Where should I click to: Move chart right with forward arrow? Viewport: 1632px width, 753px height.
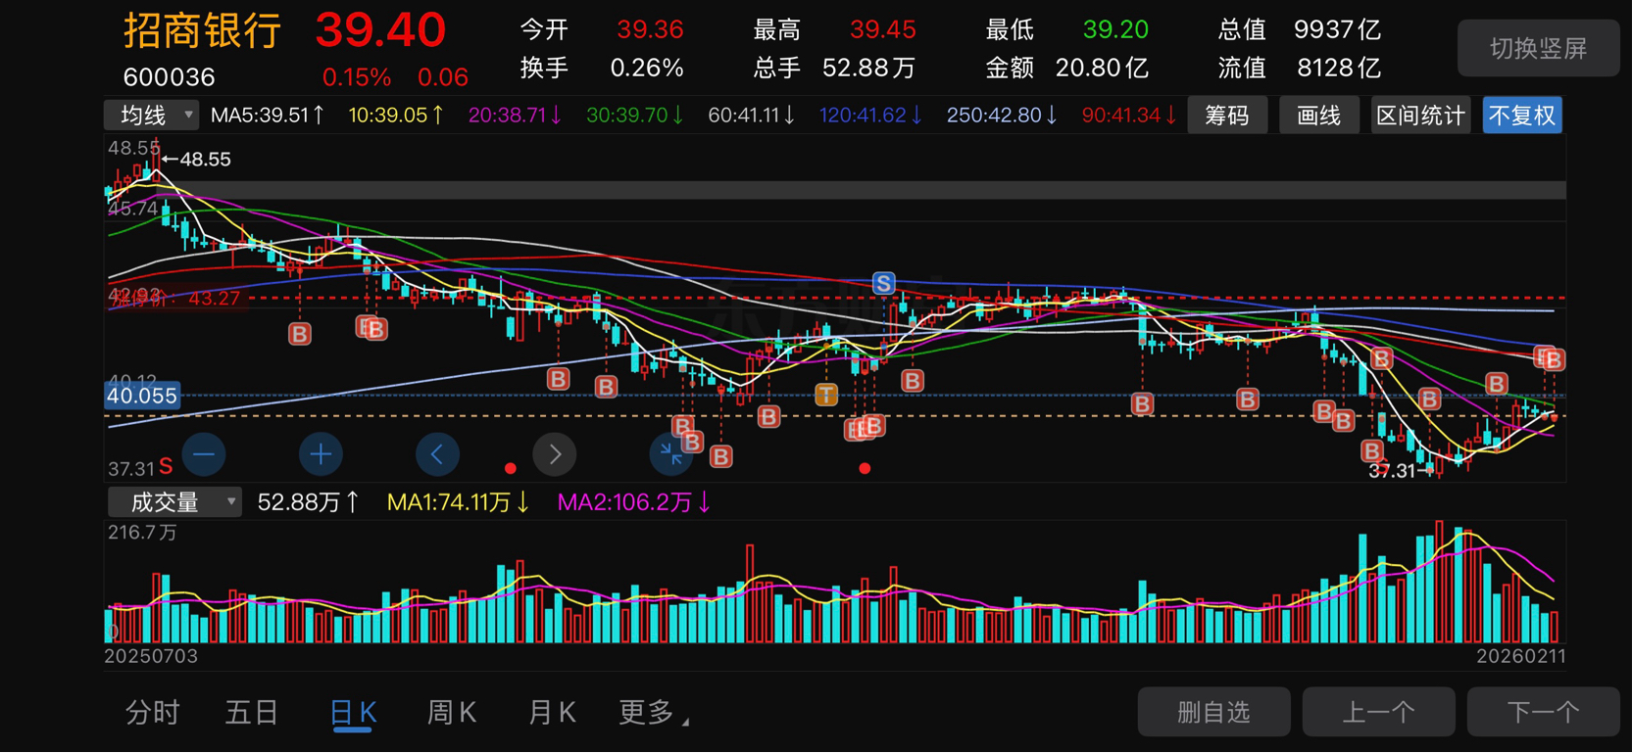click(x=554, y=454)
